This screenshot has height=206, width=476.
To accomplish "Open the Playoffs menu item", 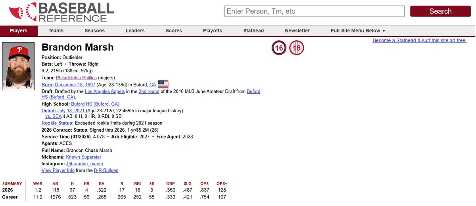I will pyautogui.click(x=213, y=30).
